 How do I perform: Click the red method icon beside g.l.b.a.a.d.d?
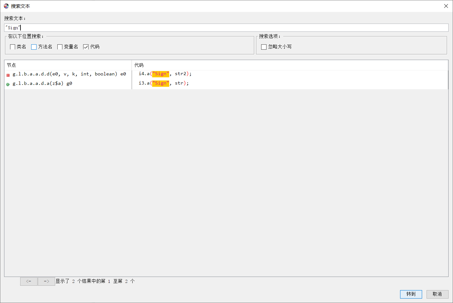point(8,75)
